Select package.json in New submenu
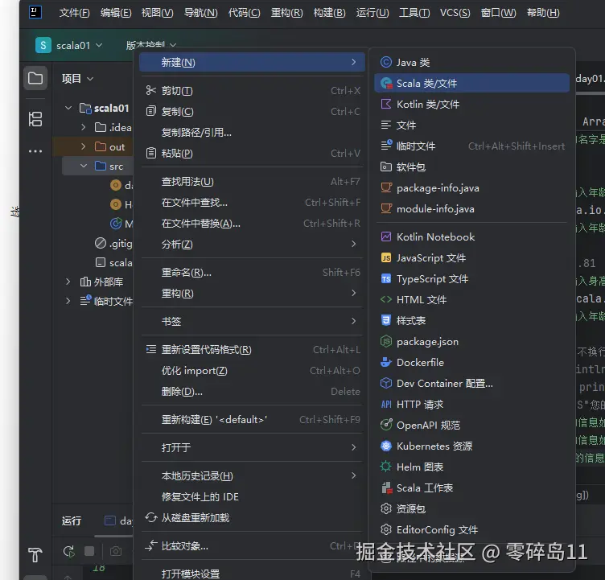The height and width of the screenshot is (580, 605). (471, 342)
